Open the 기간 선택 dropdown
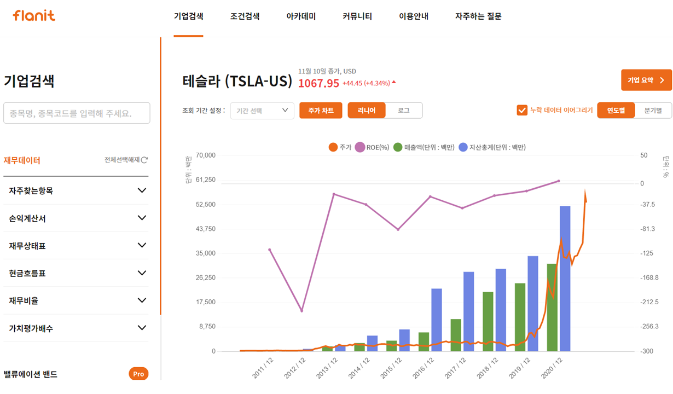 pyautogui.click(x=262, y=111)
